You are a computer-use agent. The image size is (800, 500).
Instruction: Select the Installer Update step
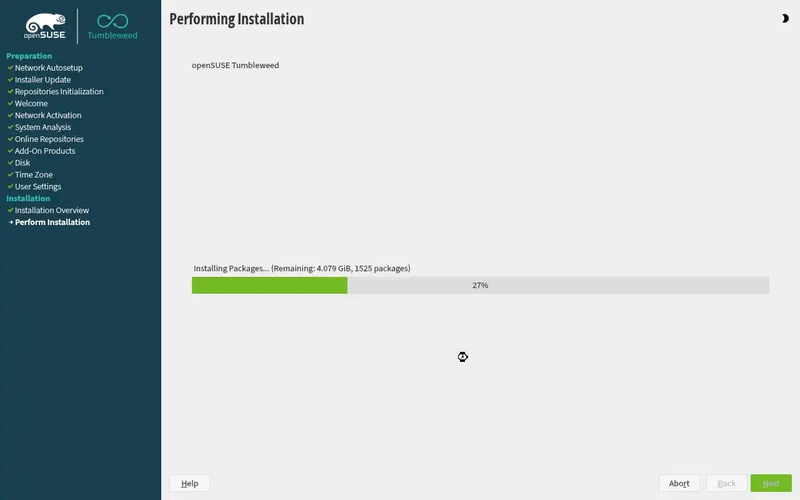coord(42,79)
